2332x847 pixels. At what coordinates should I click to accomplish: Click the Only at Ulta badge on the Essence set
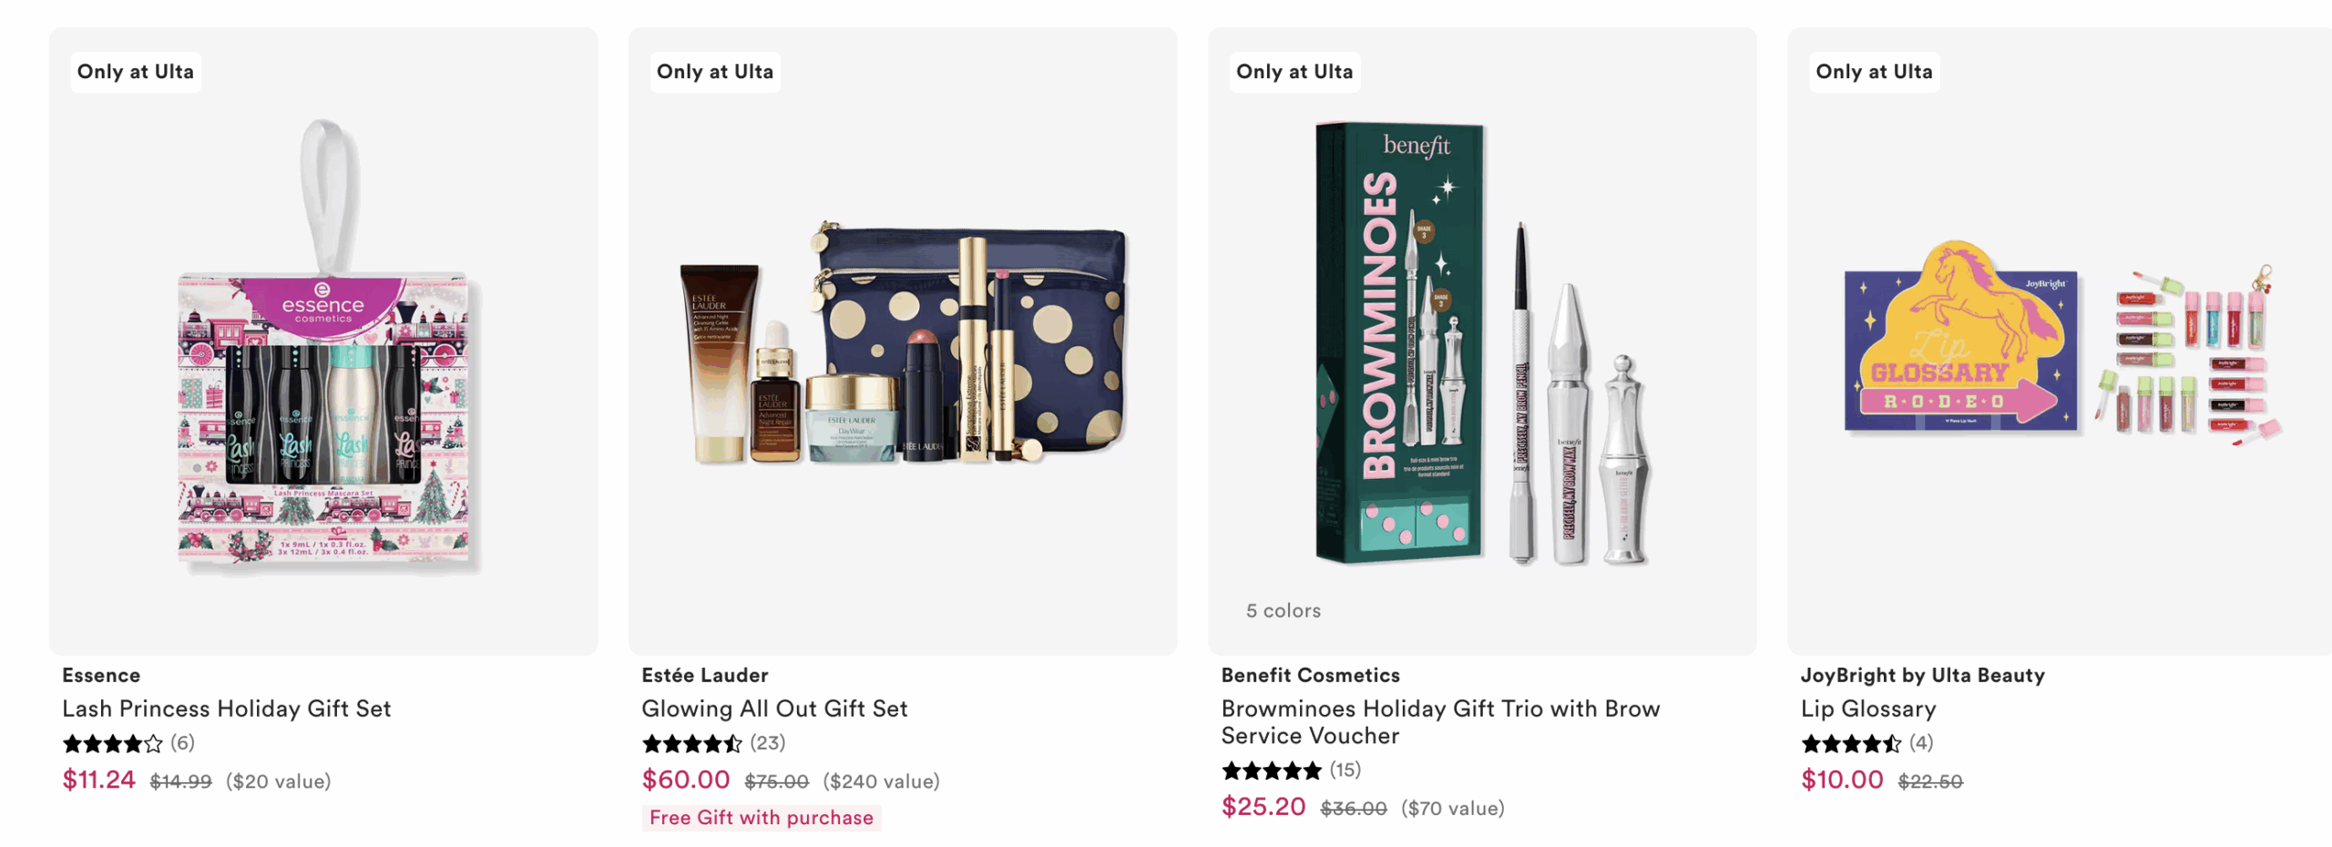(x=135, y=72)
